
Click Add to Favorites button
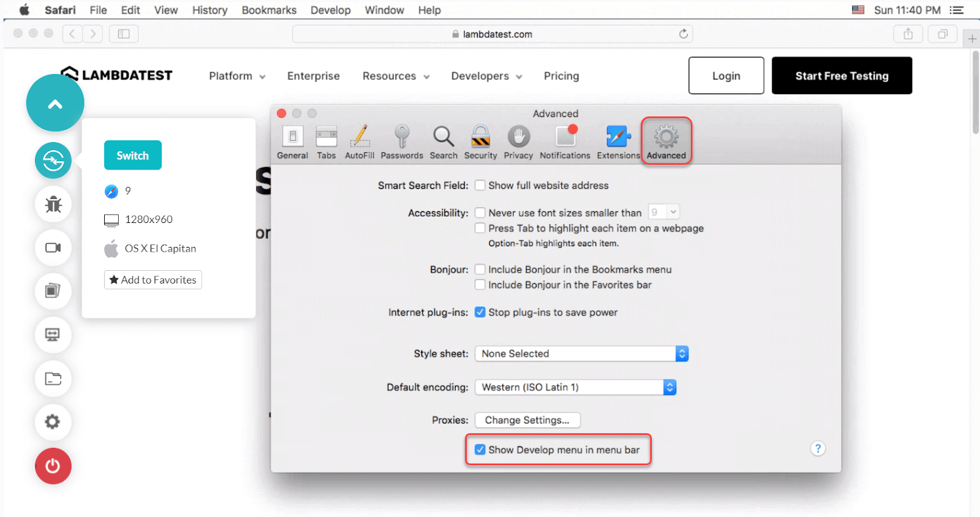[x=153, y=280]
